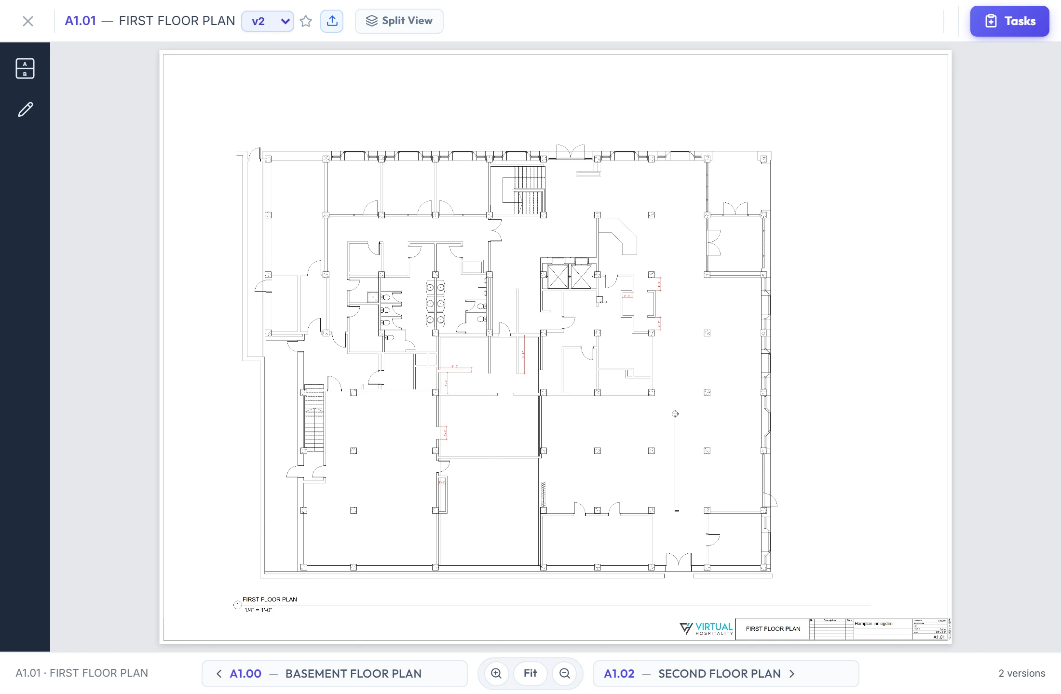This screenshot has width=1061, height=694.
Task: Select the A/B compare sidebar icon
Action: [x=25, y=68]
